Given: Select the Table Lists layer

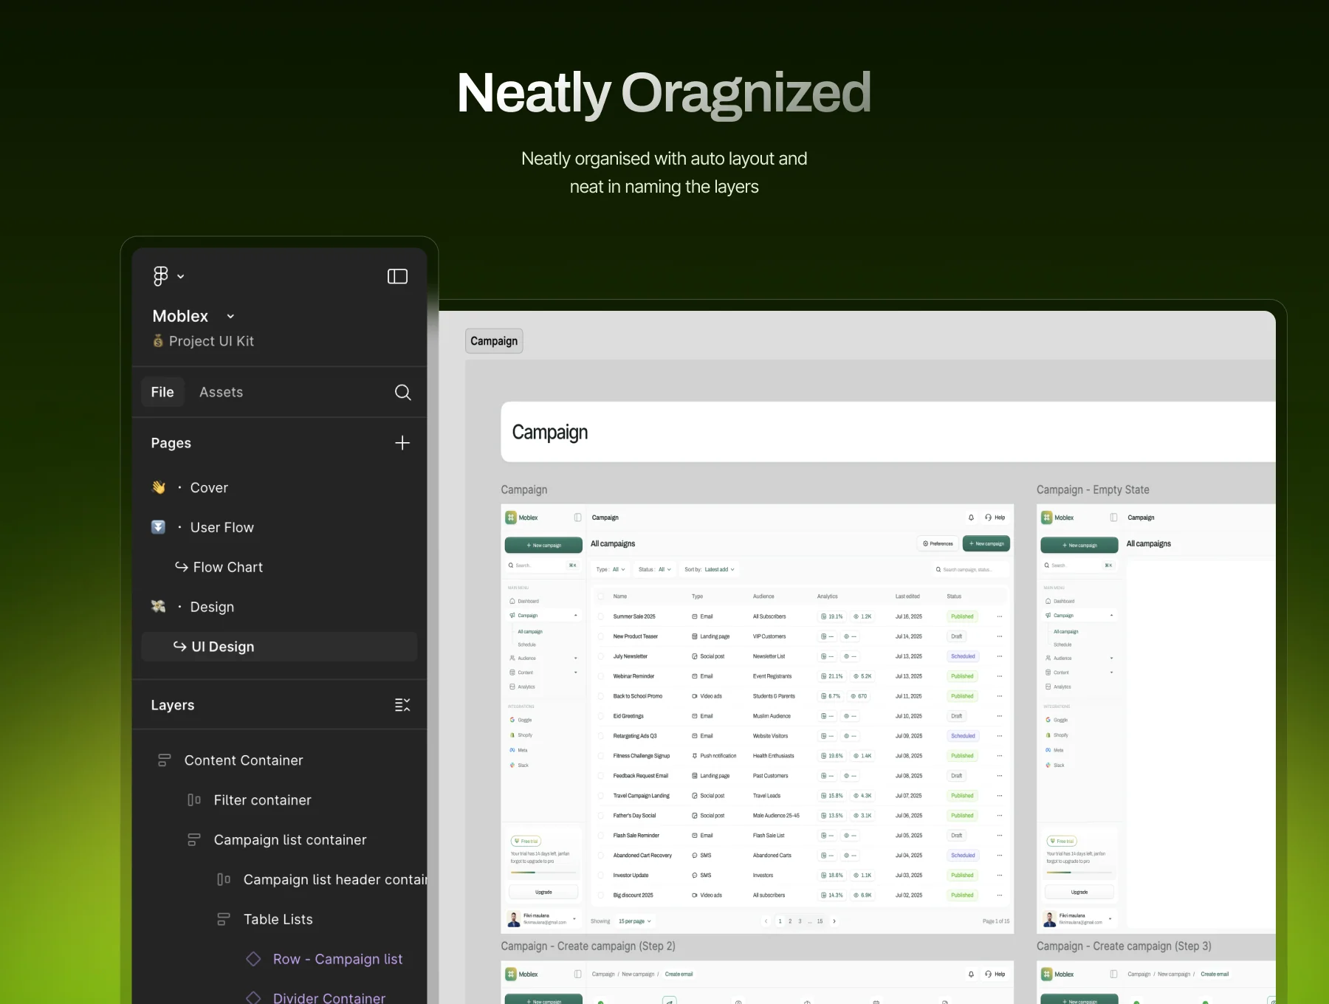Looking at the screenshot, I should [x=279, y=919].
